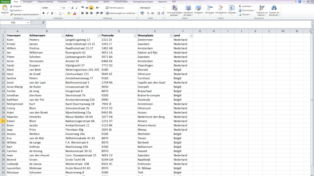Click the AutoSom sigma icon
Viewport: 314px width, 176px height.
tap(241, 6)
